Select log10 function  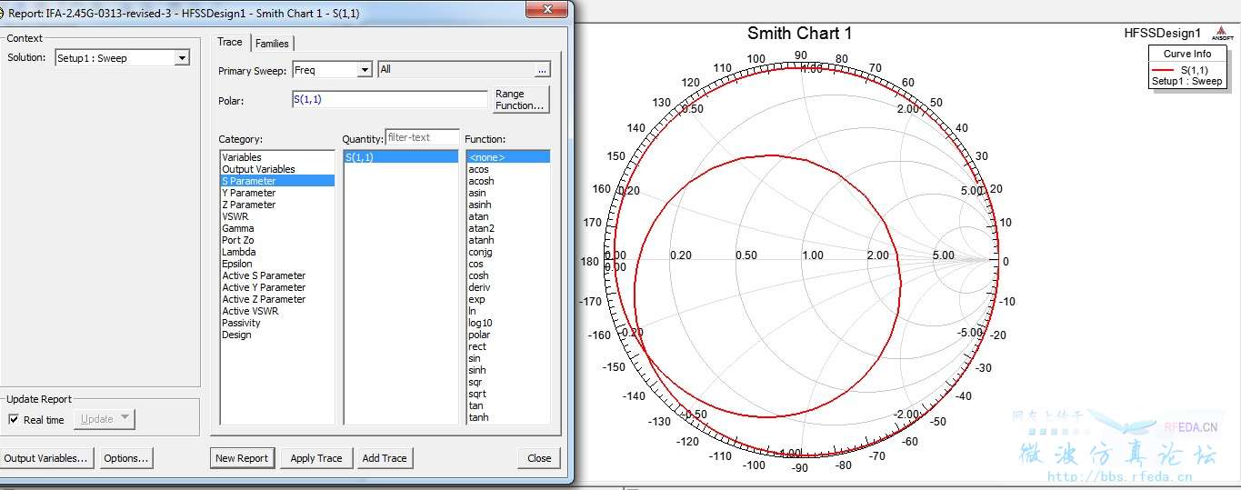pos(508,323)
